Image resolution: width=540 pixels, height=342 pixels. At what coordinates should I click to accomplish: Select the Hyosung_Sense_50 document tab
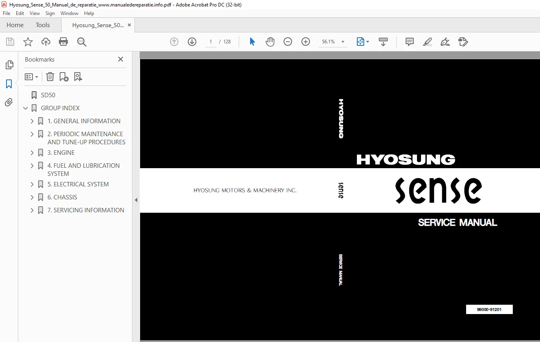(98, 25)
